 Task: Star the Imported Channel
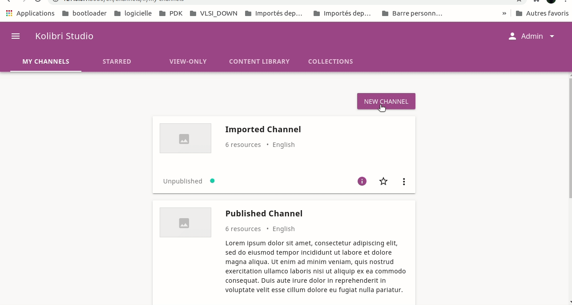383,181
